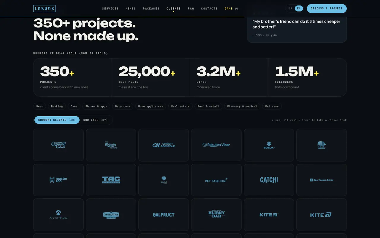
Task: Filter clients by Food & retail tag
Action: [x=208, y=106]
